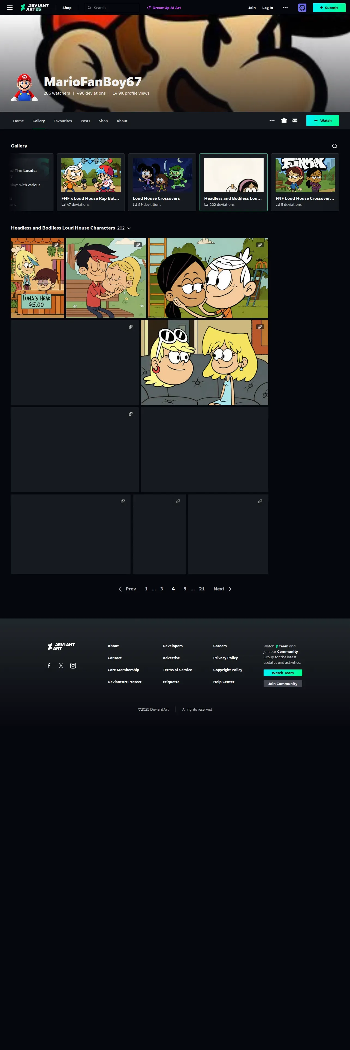This screenshot has width=350, height=1050.
Task: Open Copyright Policy link
Action: [228, 670]
